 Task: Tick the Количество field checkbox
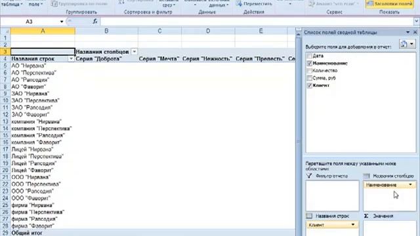[309, 71]
